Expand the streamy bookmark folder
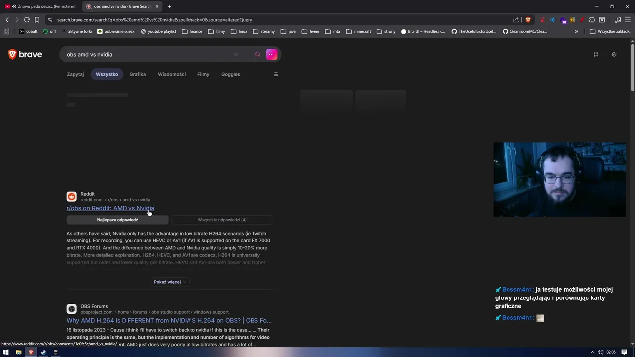The height and width of the screenshot is (357, 635). (x=263, y=31)
